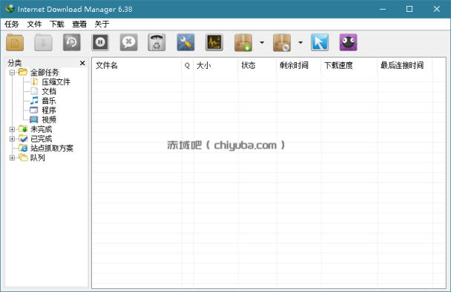The height and width of the screenshot is (292, 451).
Task: Open options via wrench icon
Action: (185, 42)
